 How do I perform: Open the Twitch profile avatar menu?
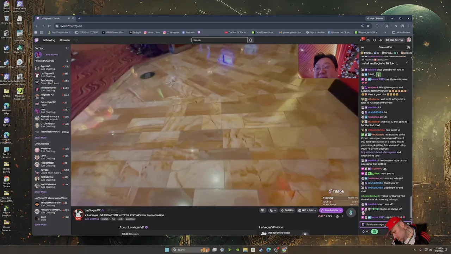coord(409,40)
